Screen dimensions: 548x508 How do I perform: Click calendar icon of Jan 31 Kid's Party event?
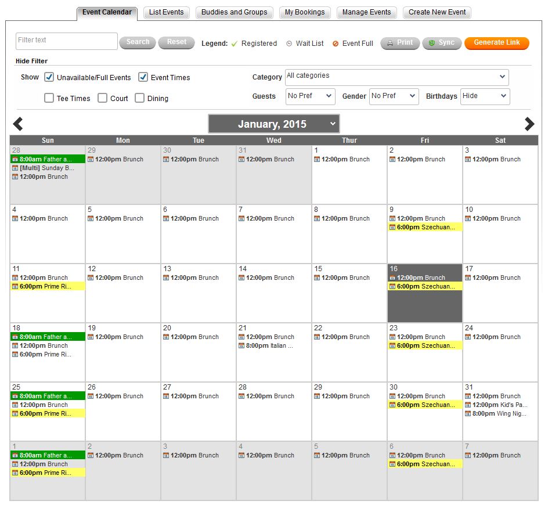tap(468, 405)
